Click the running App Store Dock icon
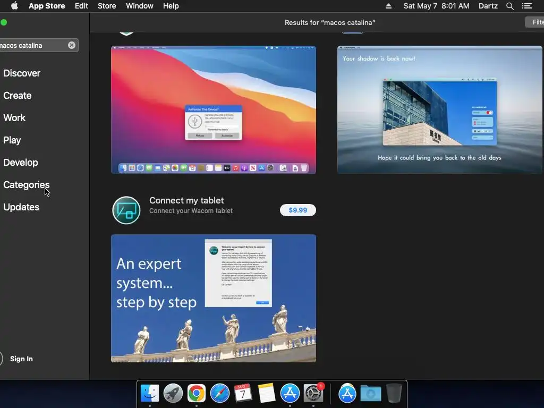Viewport: 544px width, 408px height. pyautogui.click(x=290, y=394)
